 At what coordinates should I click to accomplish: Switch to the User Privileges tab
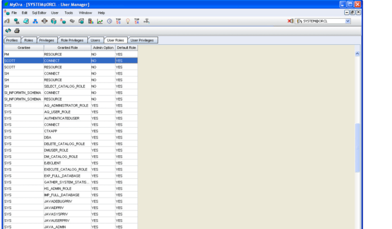[x=142, y=40]
